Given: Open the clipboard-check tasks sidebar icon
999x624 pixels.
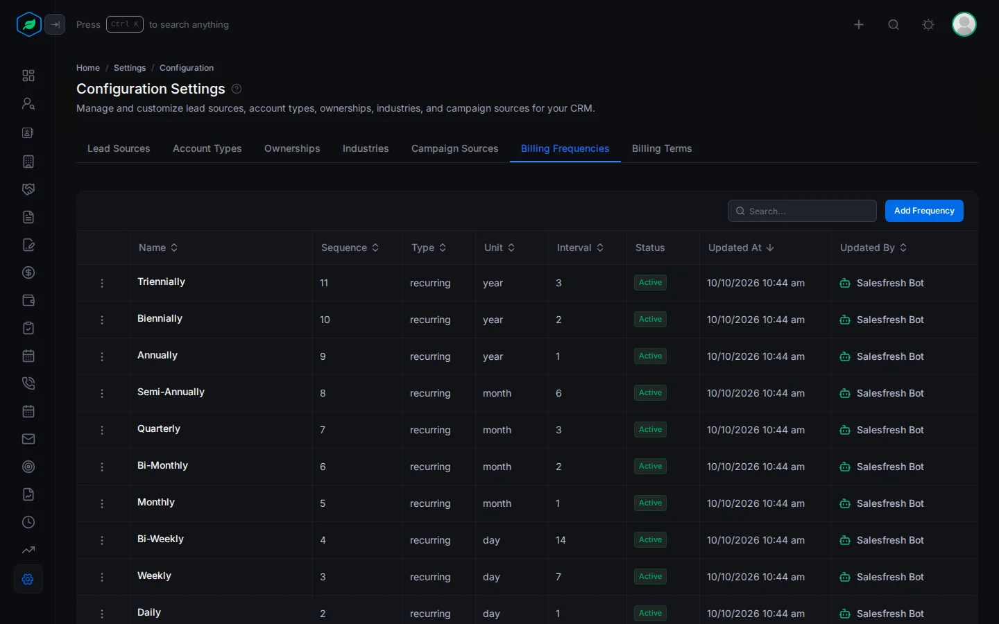Looking at the screenshot, I should 28,328.
